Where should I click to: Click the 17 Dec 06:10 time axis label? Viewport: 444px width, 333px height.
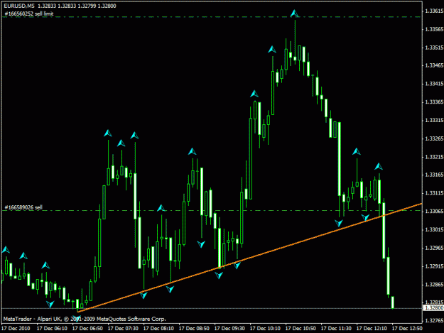[x=52, y=329]
